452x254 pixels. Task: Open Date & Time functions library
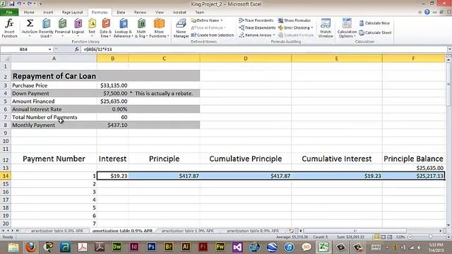click(x=106, y=28)
